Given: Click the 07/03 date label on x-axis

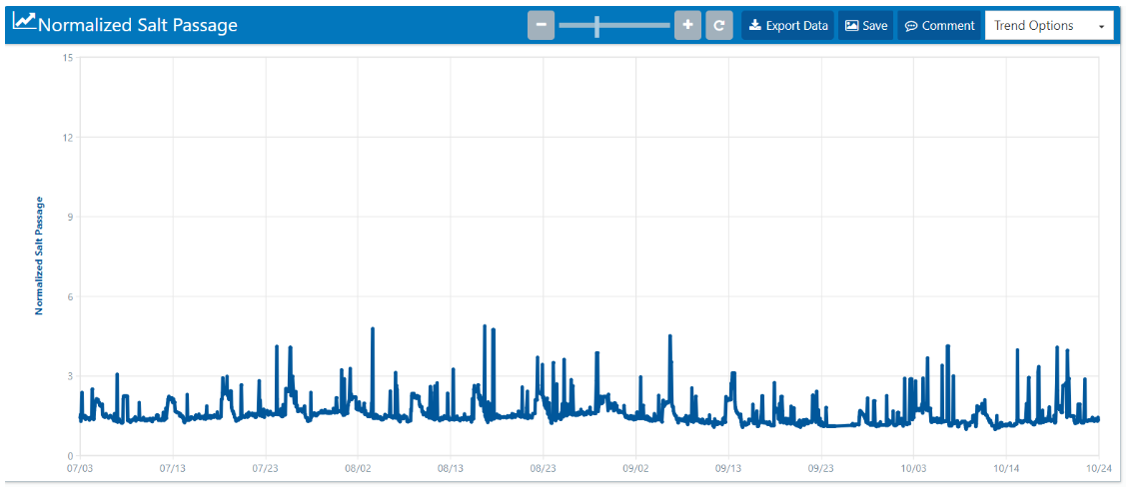Looking at the screenshot, I should click(80, 467).
